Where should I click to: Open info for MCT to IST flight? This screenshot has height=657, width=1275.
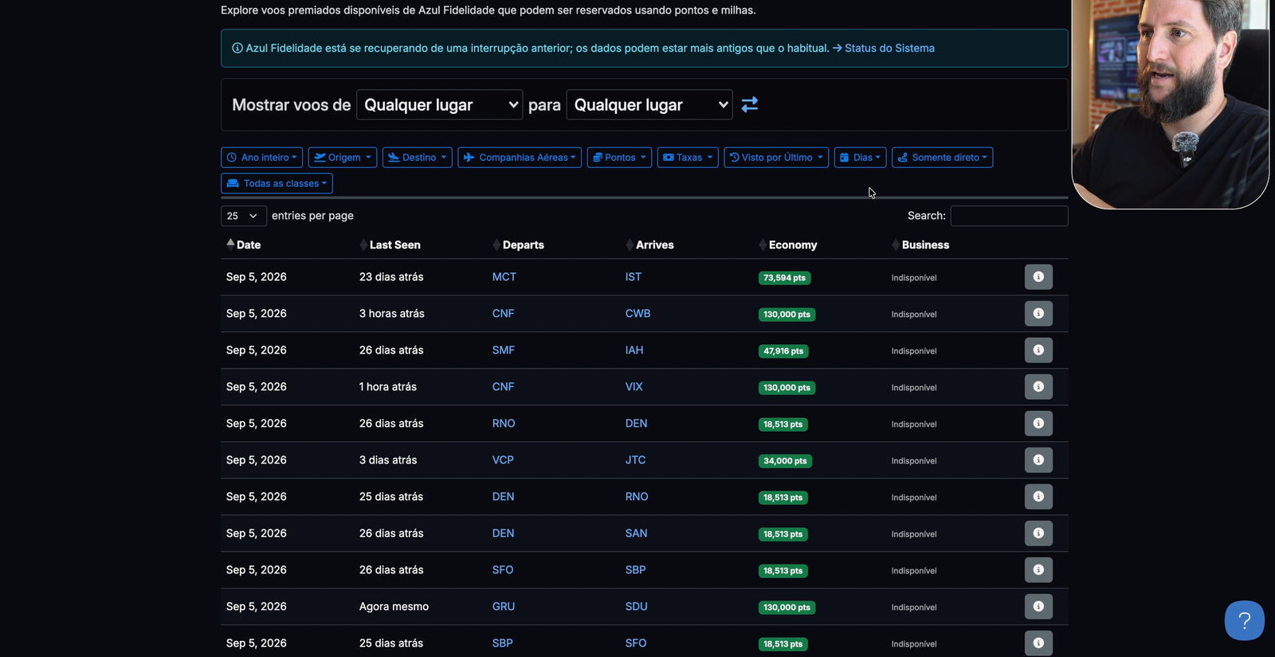[x=1038, y=277]
